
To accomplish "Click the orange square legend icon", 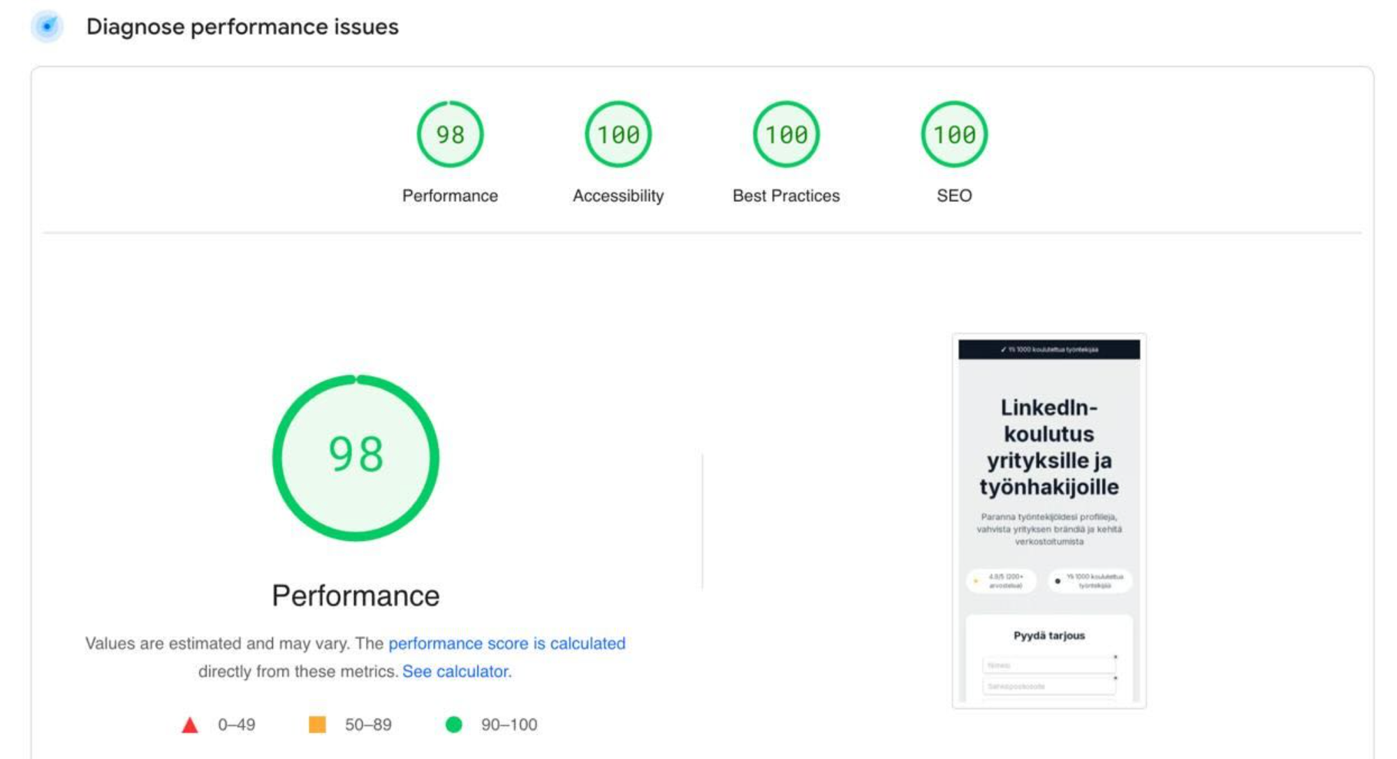I will pyautogui.click(x=317, y=725).
